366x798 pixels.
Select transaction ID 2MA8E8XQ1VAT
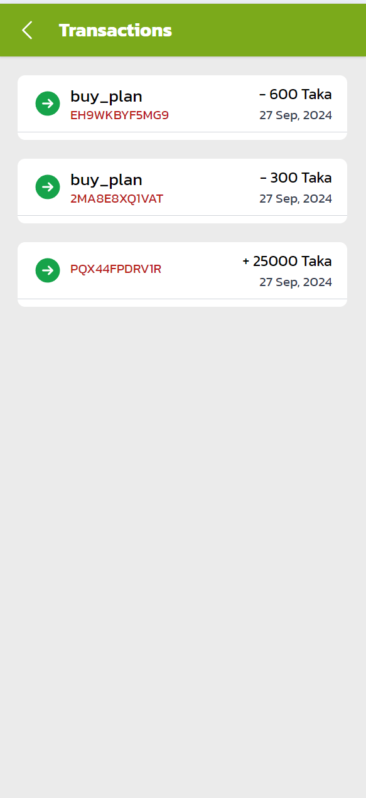click(x=117, y=199)
